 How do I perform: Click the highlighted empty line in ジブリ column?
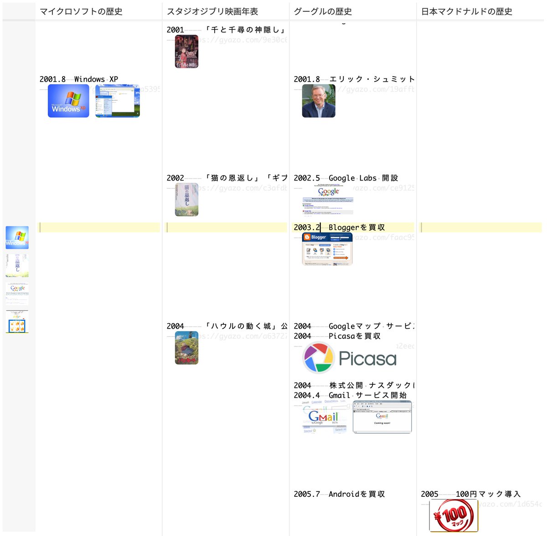point(226,227)
